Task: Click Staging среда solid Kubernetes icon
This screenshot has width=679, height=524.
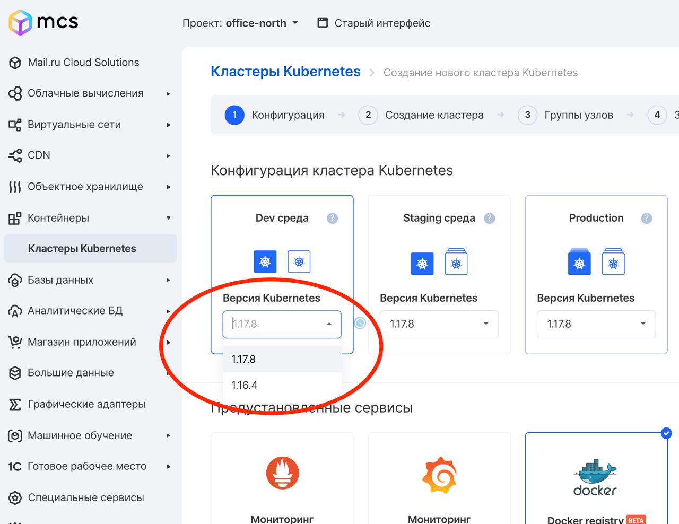Action: (422, 264)
